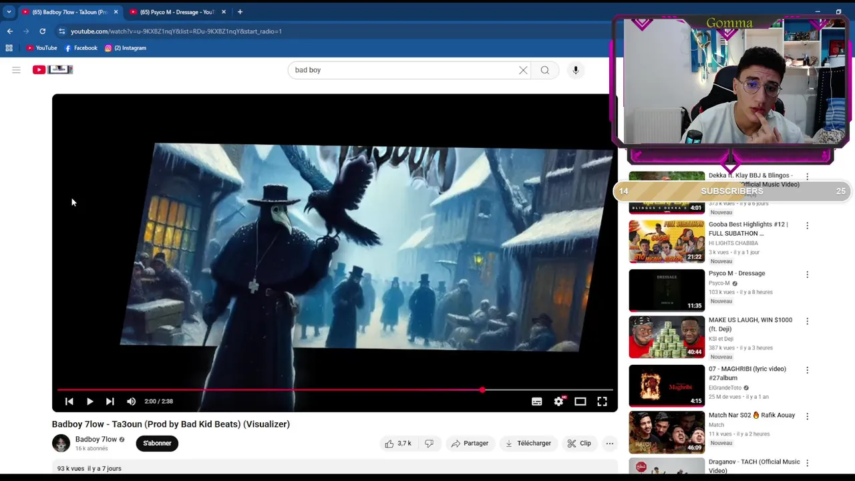Viewport: 855px width, 481px height.
Task: Open the Psyco-M channel name in sidebar
Action: click(719, 283)
